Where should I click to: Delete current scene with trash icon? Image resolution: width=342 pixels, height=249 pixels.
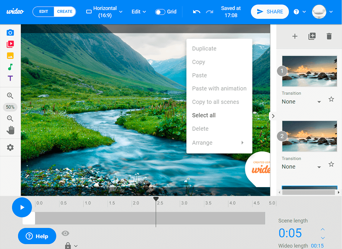[x=329, y=36]
